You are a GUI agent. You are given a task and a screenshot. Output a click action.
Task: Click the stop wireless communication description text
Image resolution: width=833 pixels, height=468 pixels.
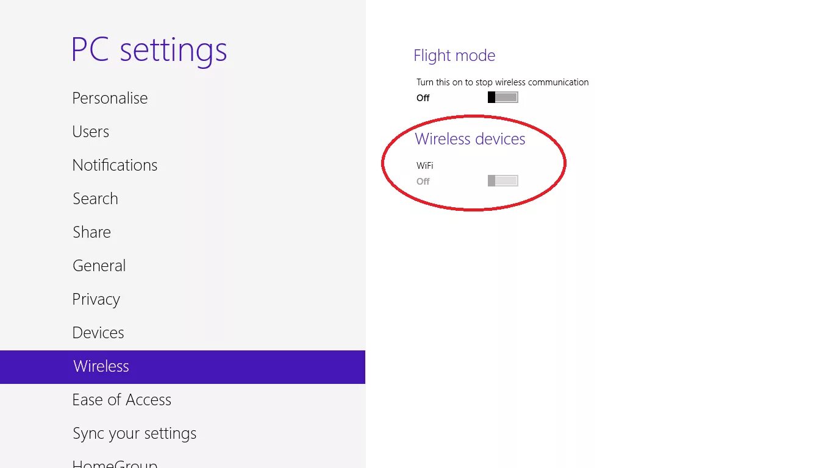(502, 82)
